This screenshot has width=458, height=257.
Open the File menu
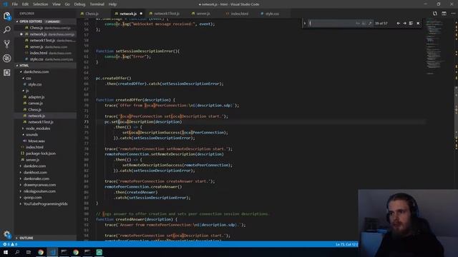pyautogui.click(x=14, y=4)
